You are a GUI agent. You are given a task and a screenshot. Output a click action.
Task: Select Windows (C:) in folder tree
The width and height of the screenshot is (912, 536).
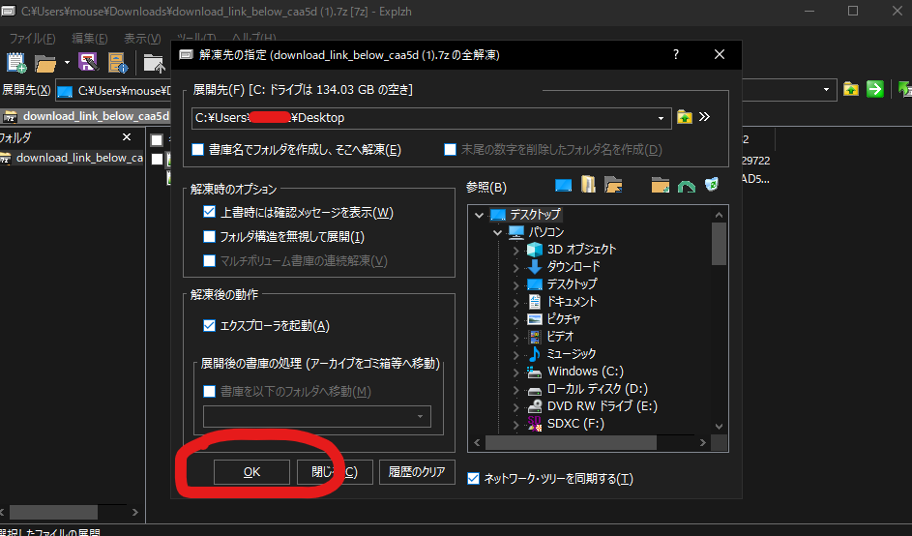point(585,371)
